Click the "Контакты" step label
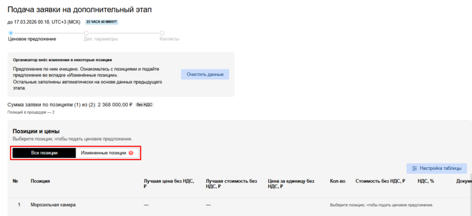 pos(169,39)
